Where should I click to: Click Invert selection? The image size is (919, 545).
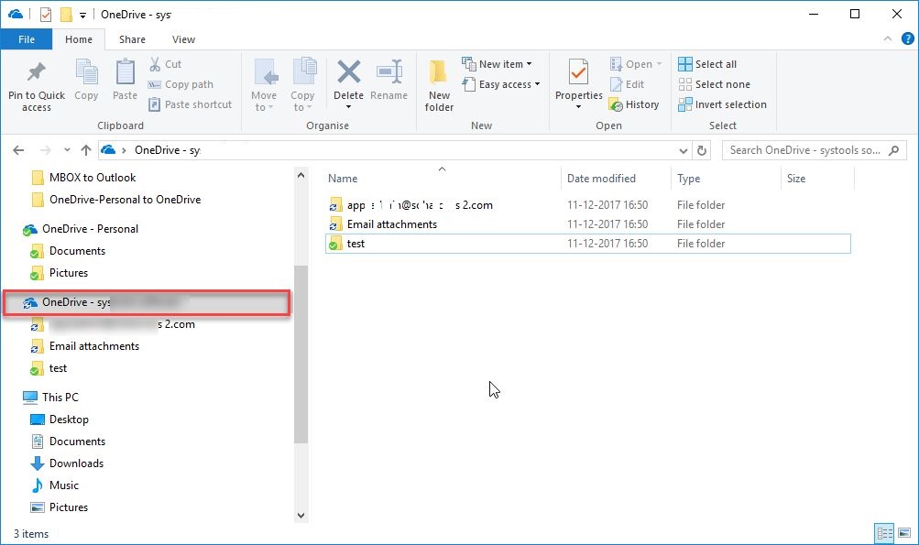723,104
